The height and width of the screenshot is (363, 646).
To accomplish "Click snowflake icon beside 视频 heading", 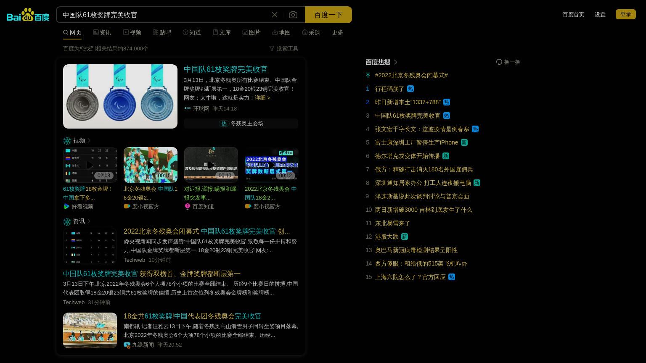I will pos(67,141).
